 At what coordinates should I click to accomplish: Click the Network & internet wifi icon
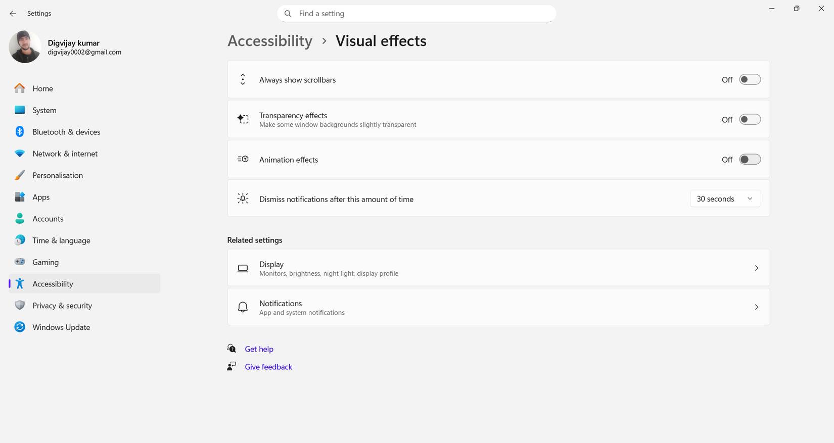click(x=20, y=154)
